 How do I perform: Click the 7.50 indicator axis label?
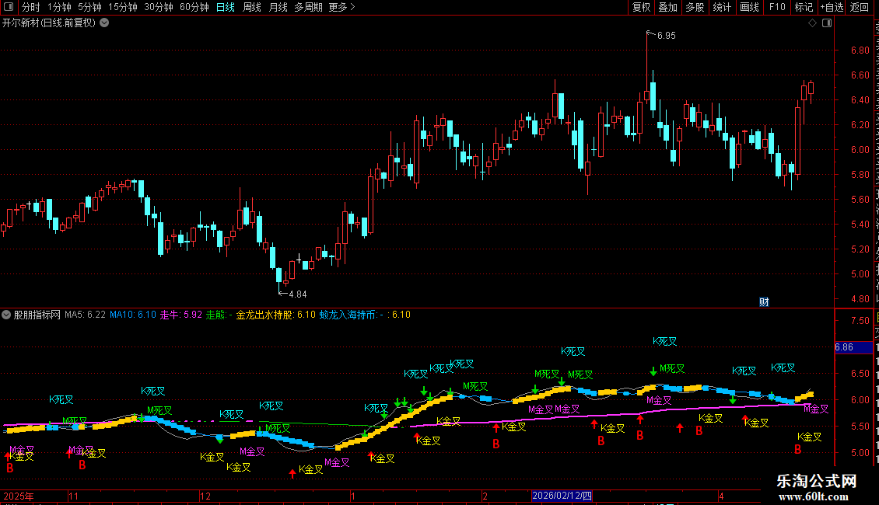click(x=860, y=321)
